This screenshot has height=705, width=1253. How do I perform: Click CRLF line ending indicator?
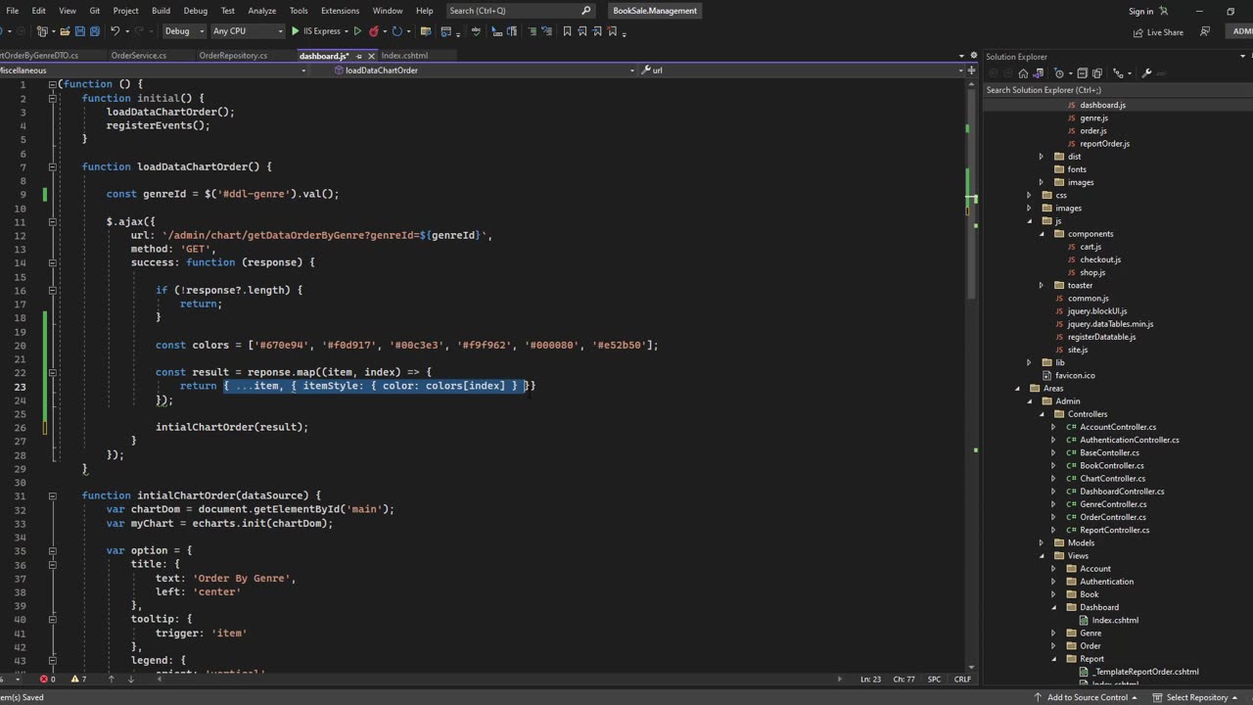[x=962, y=679]
